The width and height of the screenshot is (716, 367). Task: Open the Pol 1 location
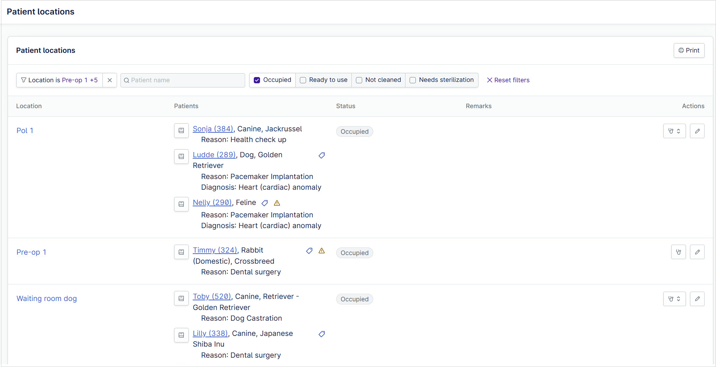(25, 131)
